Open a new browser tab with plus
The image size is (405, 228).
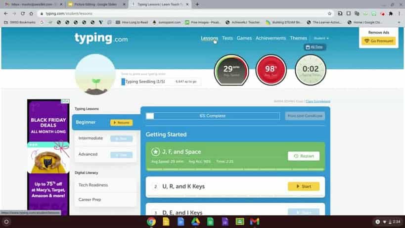[x=197, y=4]
